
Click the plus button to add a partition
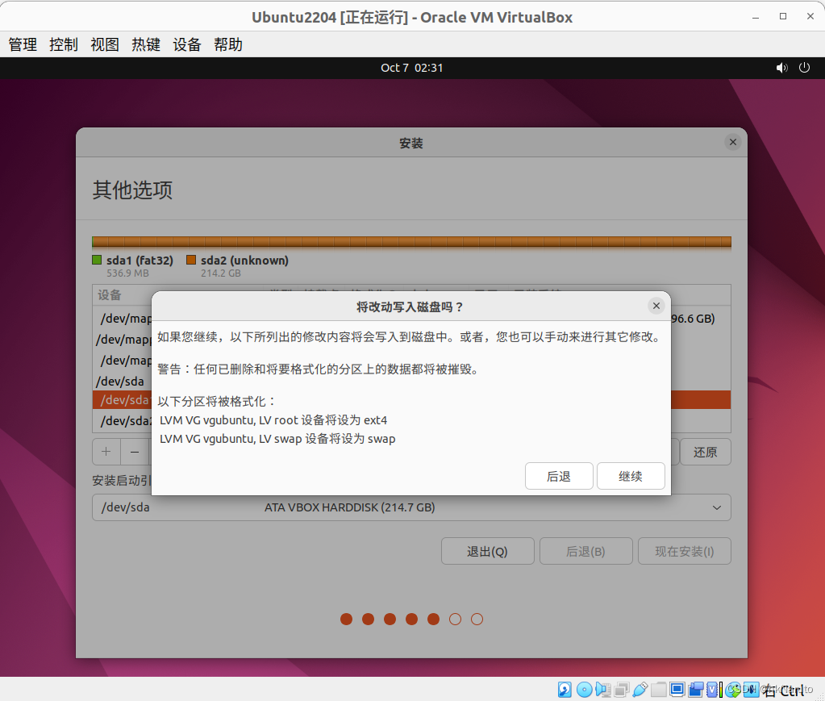[106, 452]
